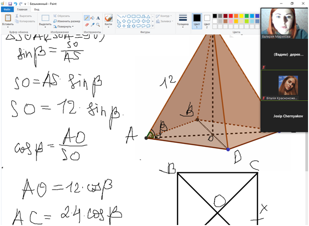Image resolution: width=309 pixels, height=226 pixels.
Task: Pick the Color picker eyedropper tool
Action: coord(93,25)
